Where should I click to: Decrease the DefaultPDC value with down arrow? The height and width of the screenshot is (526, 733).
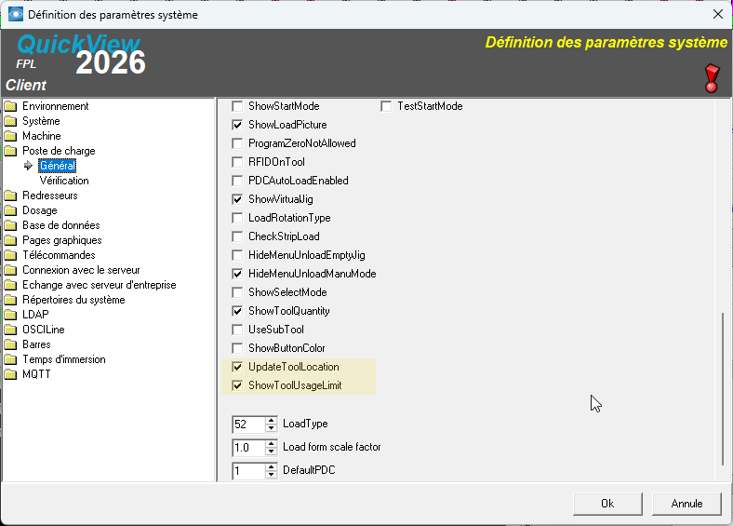click(271, 475)
